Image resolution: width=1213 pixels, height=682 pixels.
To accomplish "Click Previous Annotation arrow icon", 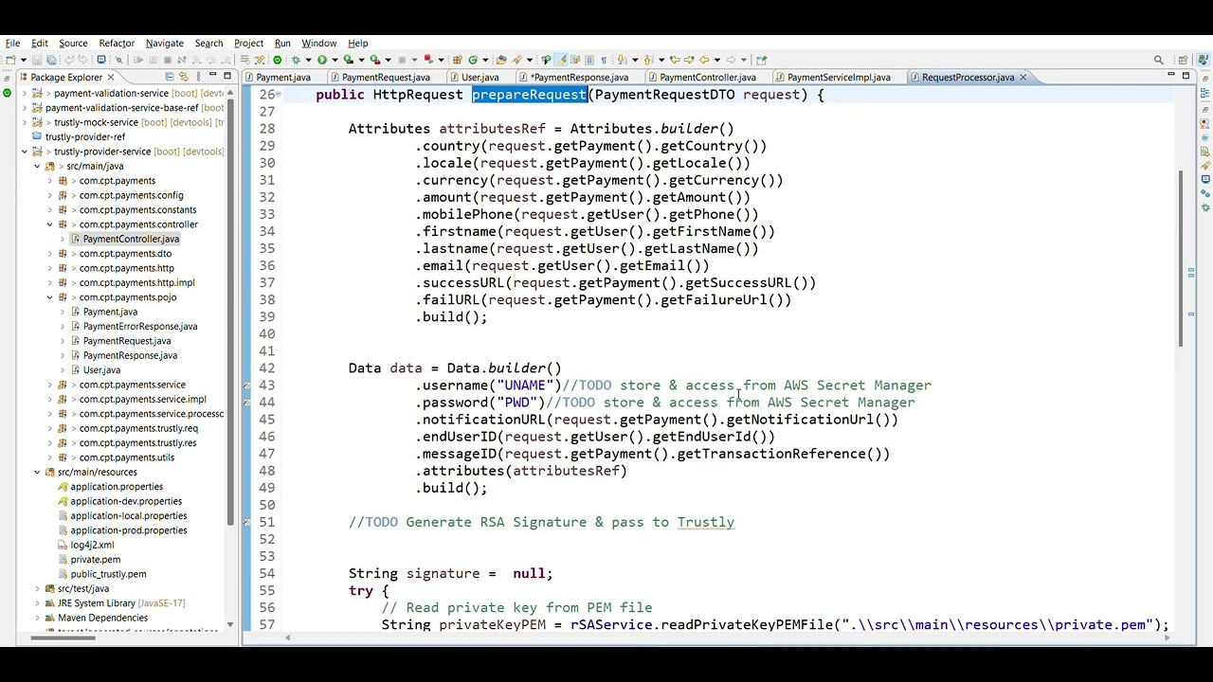I will (x=648, y=60).
